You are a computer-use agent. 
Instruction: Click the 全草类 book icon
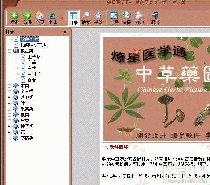16,91
